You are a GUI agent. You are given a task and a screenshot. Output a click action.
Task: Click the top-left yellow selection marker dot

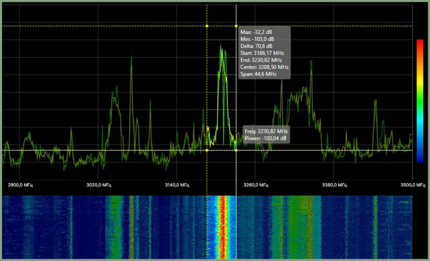(x=207, y=26)
